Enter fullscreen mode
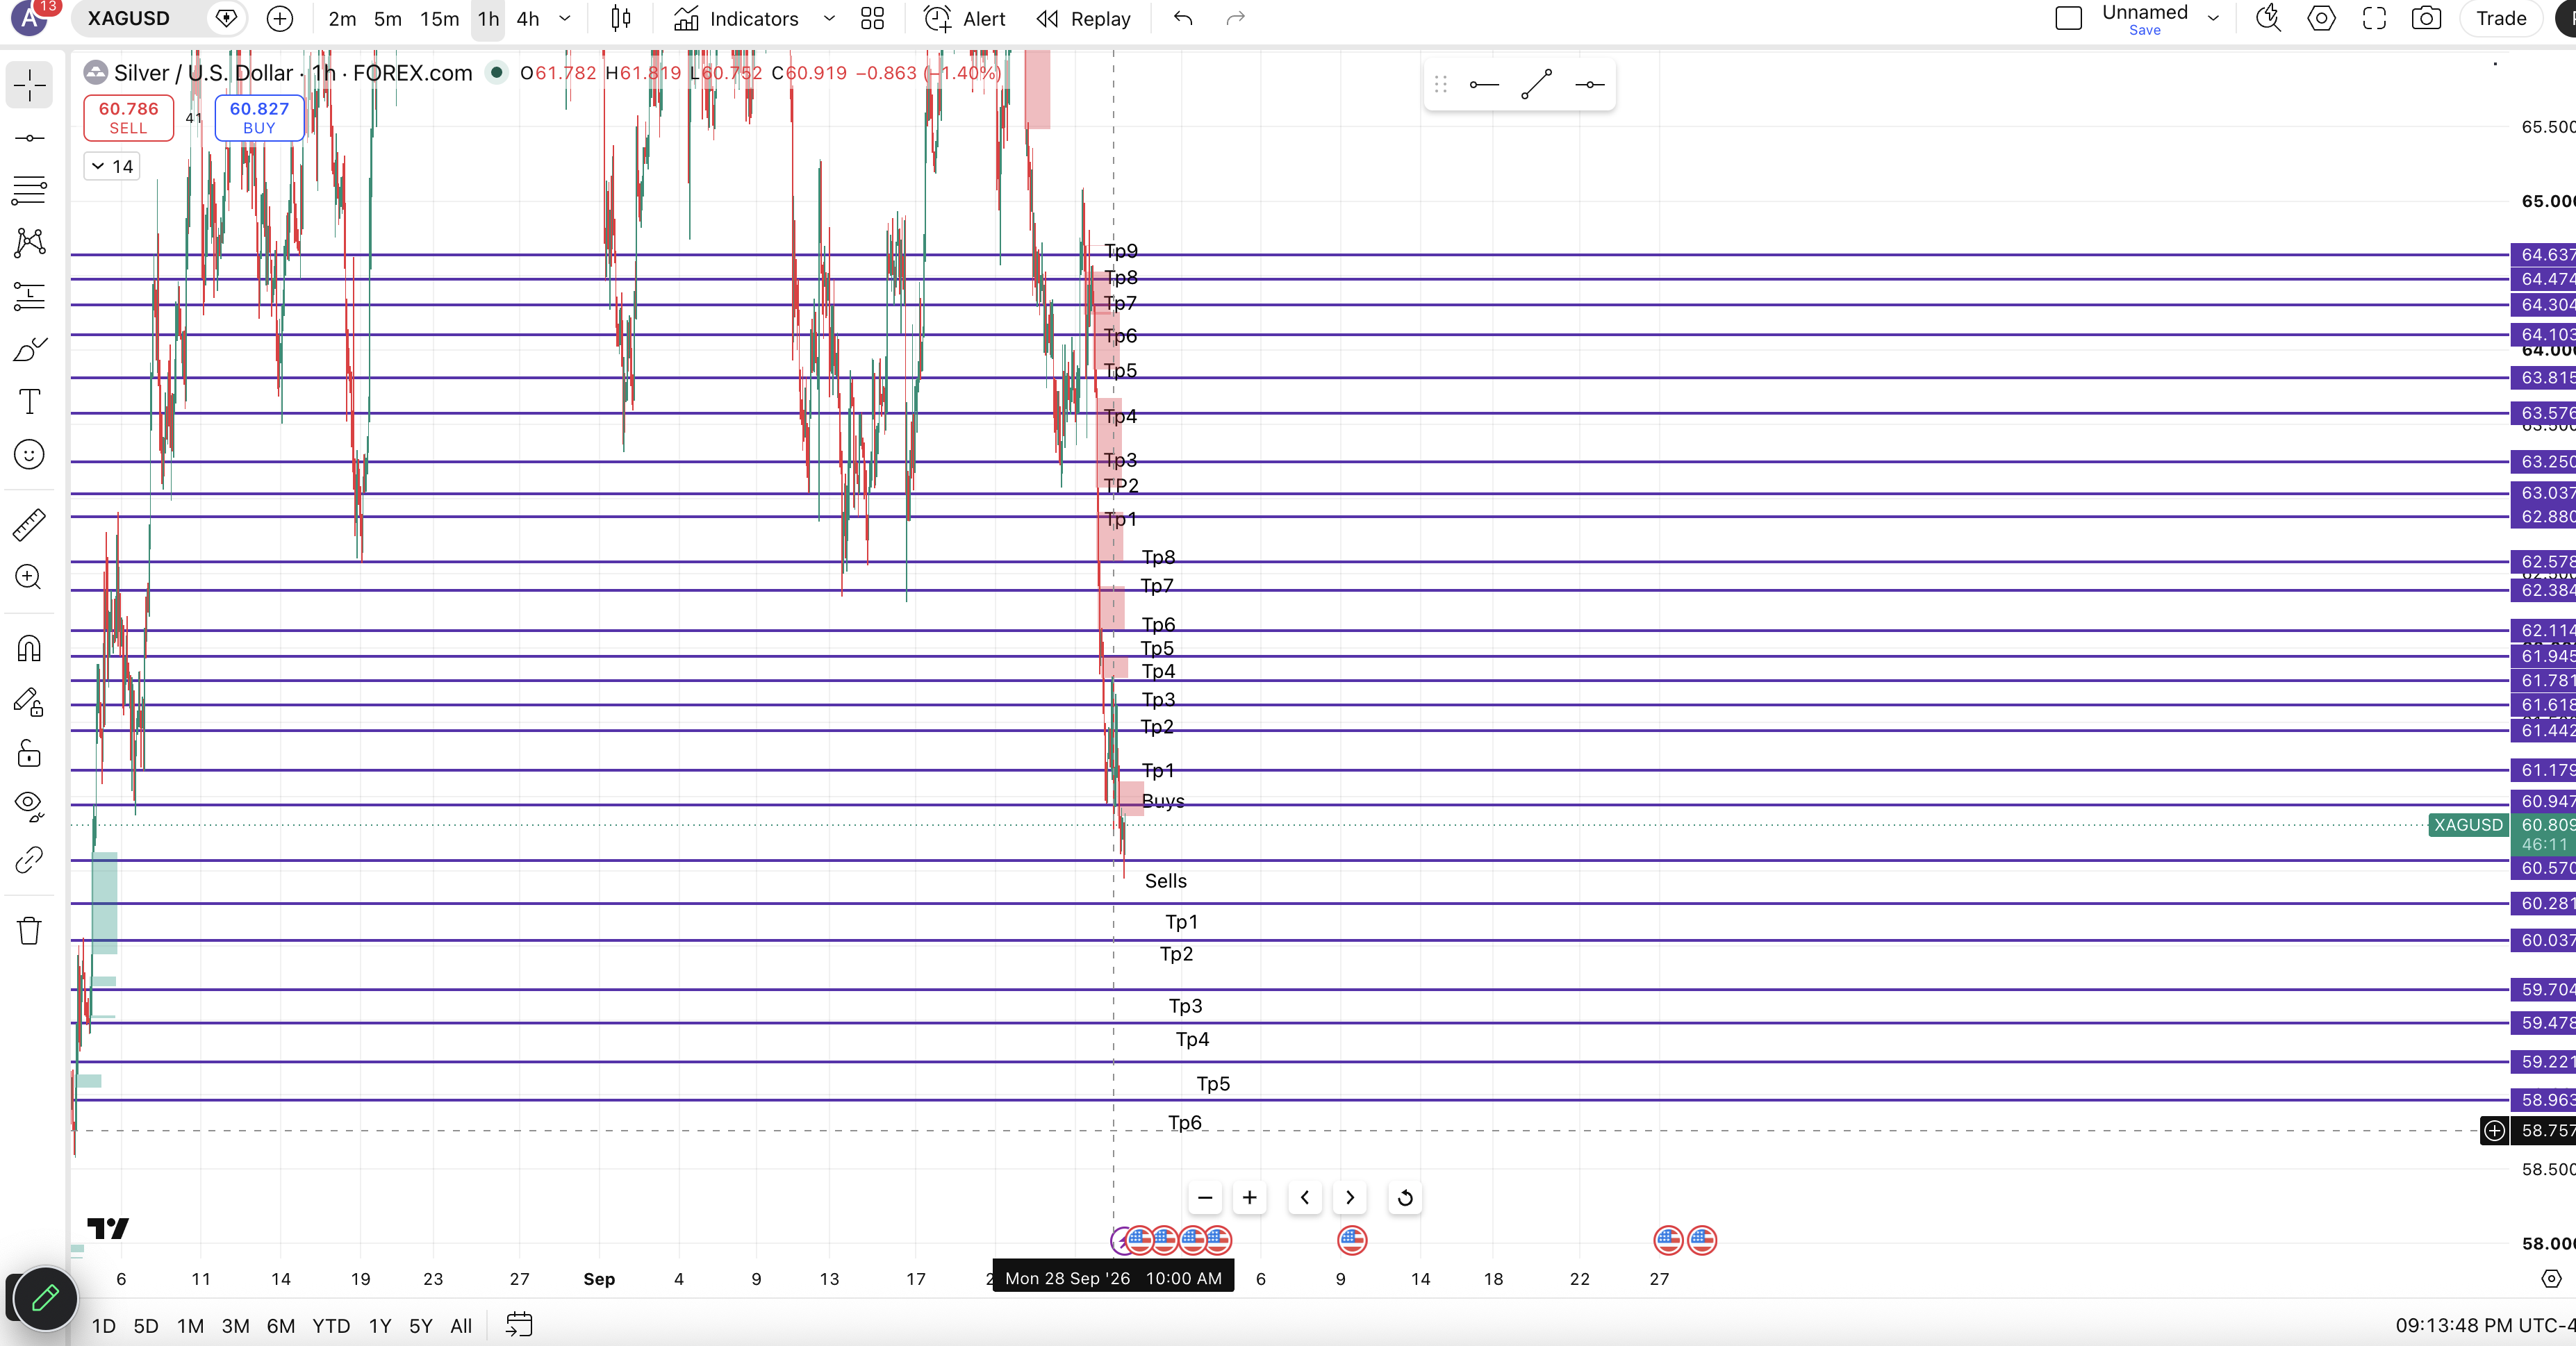Viewport: 2576px width, 1346px height. (2374, 18)
